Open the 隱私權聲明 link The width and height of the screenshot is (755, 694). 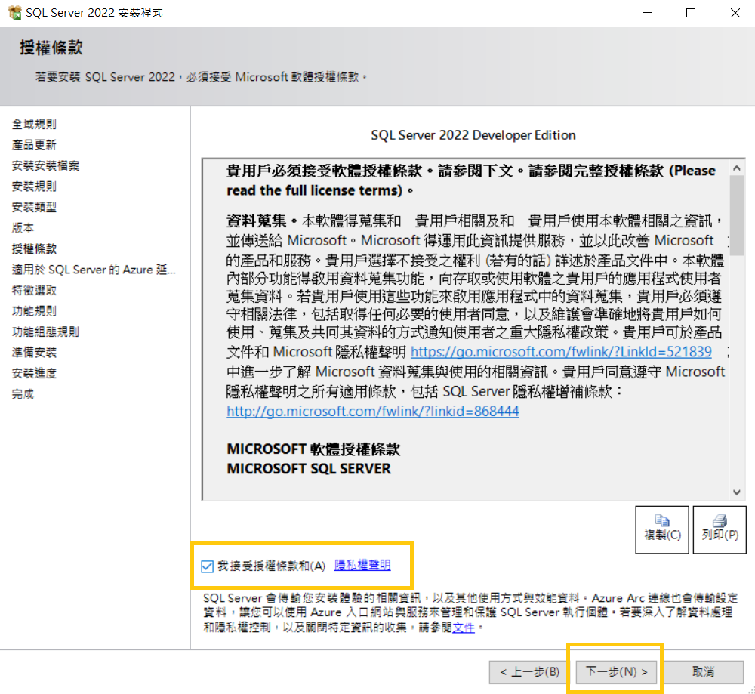362,565
